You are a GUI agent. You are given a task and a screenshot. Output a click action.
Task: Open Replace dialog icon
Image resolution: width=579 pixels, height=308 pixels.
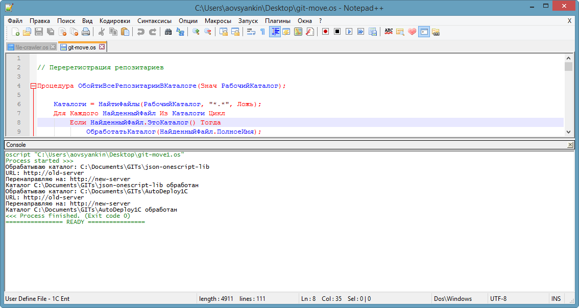(180, 32)
